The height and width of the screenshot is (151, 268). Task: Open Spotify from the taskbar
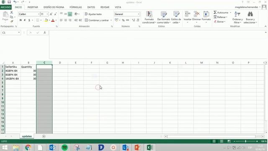(64, 147)
